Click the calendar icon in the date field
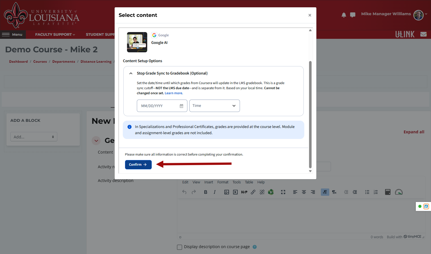431x254 pixels. pyautogui.click(x=182, y=106)
